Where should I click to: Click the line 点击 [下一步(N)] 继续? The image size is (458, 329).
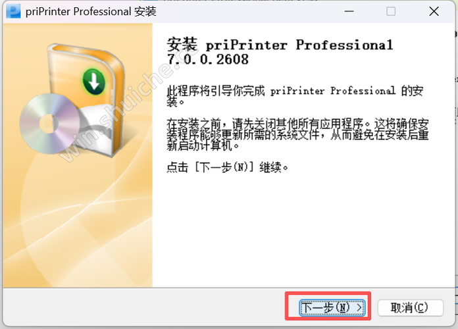227,167
